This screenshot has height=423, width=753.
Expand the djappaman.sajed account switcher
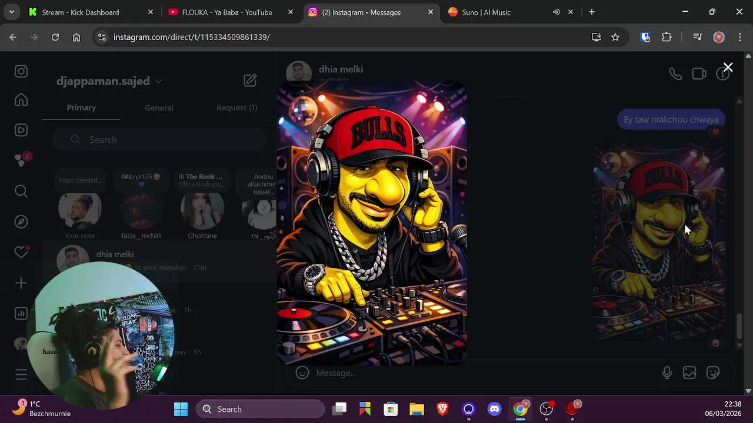[109, 81]
